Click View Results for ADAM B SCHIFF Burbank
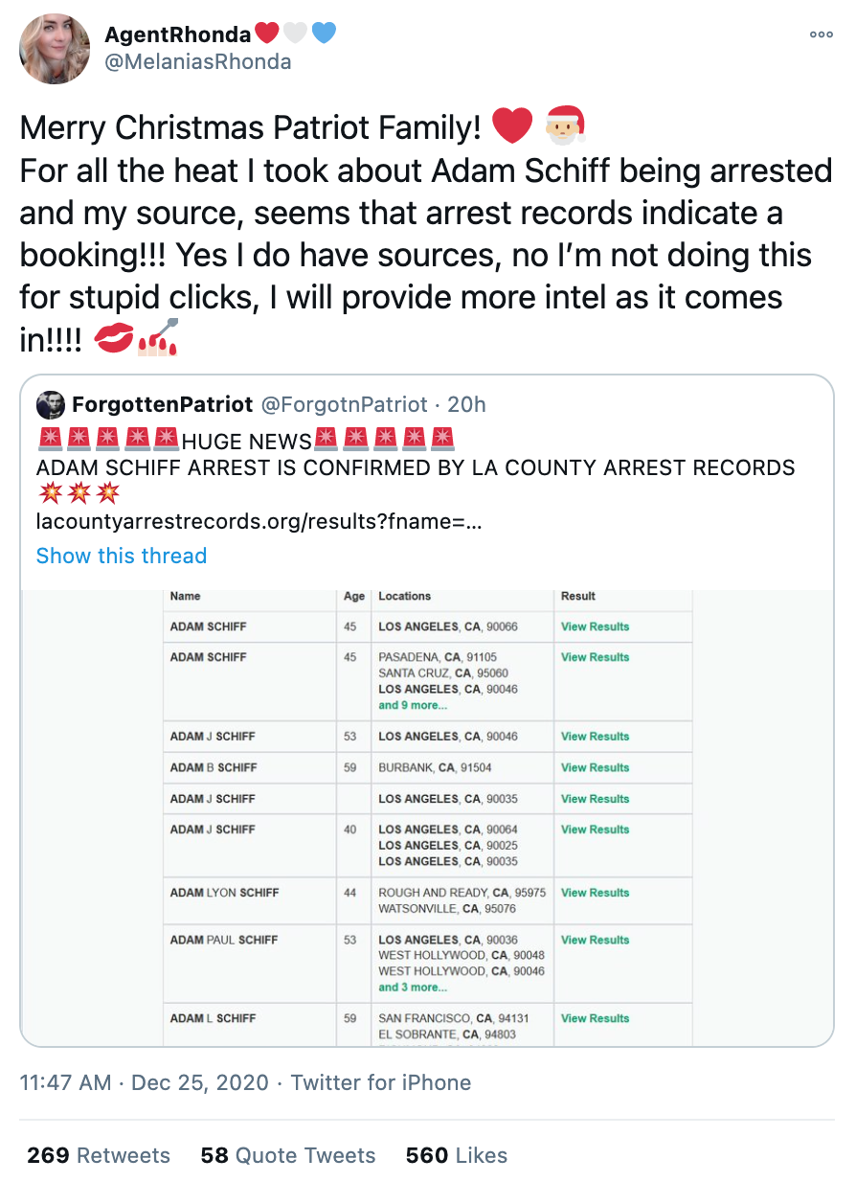This screenshot has height=1182, width=856. click(x=595, y=767)
